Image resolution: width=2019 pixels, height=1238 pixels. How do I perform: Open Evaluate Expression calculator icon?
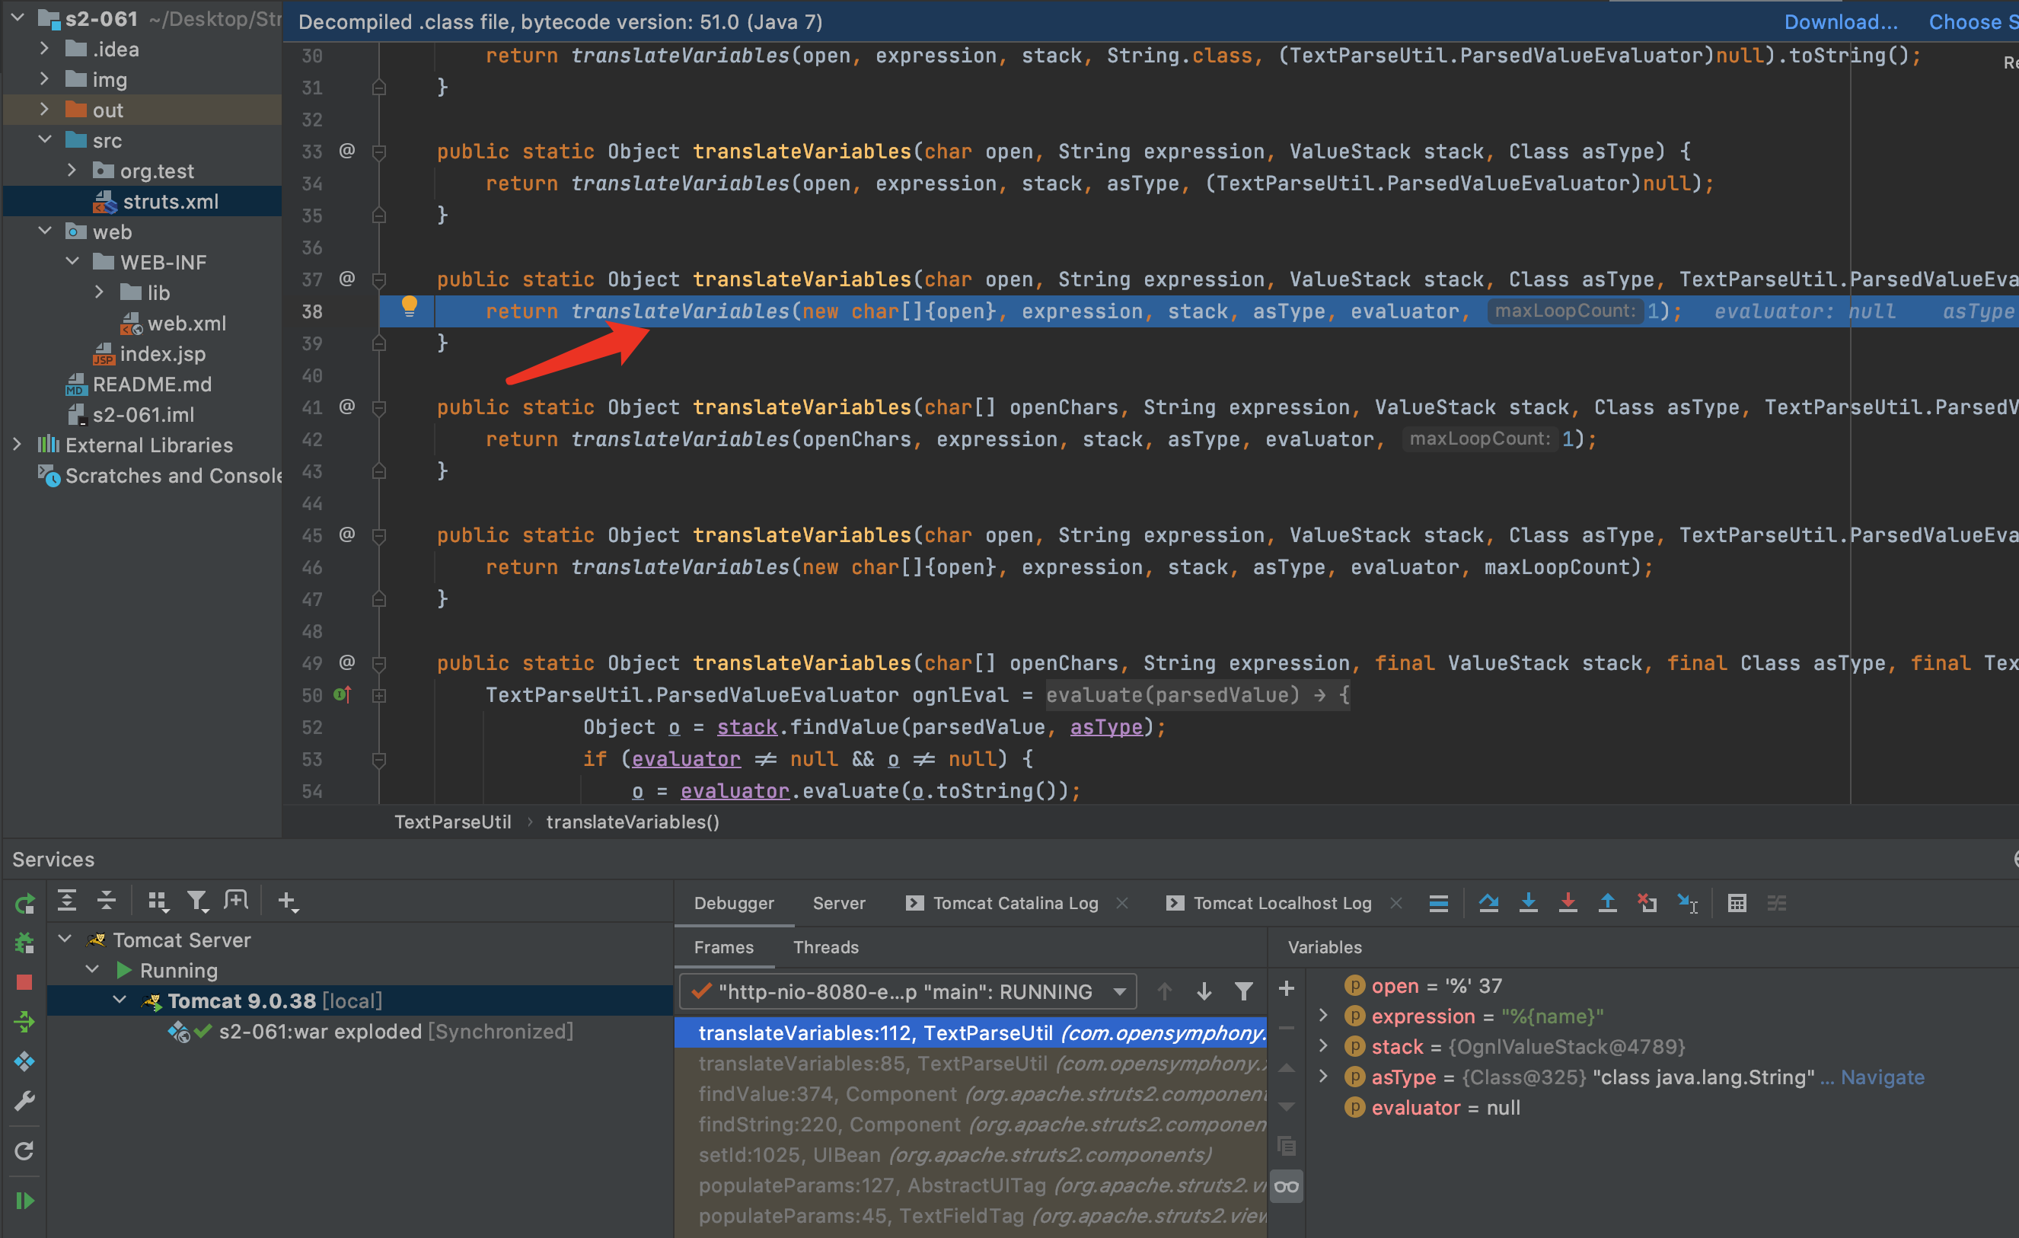tap(1737, 903)
